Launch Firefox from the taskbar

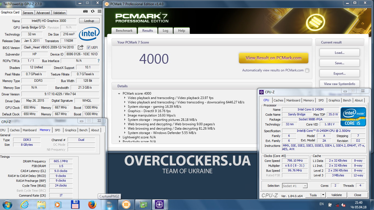click(x=92, y=205)
